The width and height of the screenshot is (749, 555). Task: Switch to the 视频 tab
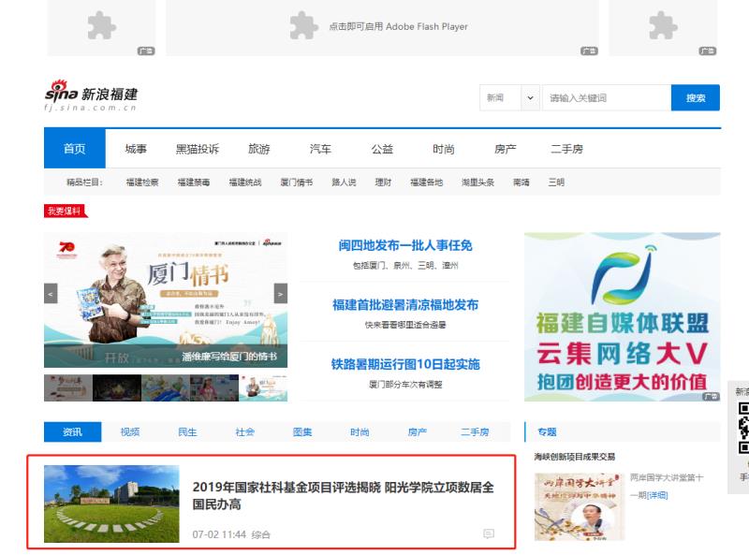tap(130, 431)
